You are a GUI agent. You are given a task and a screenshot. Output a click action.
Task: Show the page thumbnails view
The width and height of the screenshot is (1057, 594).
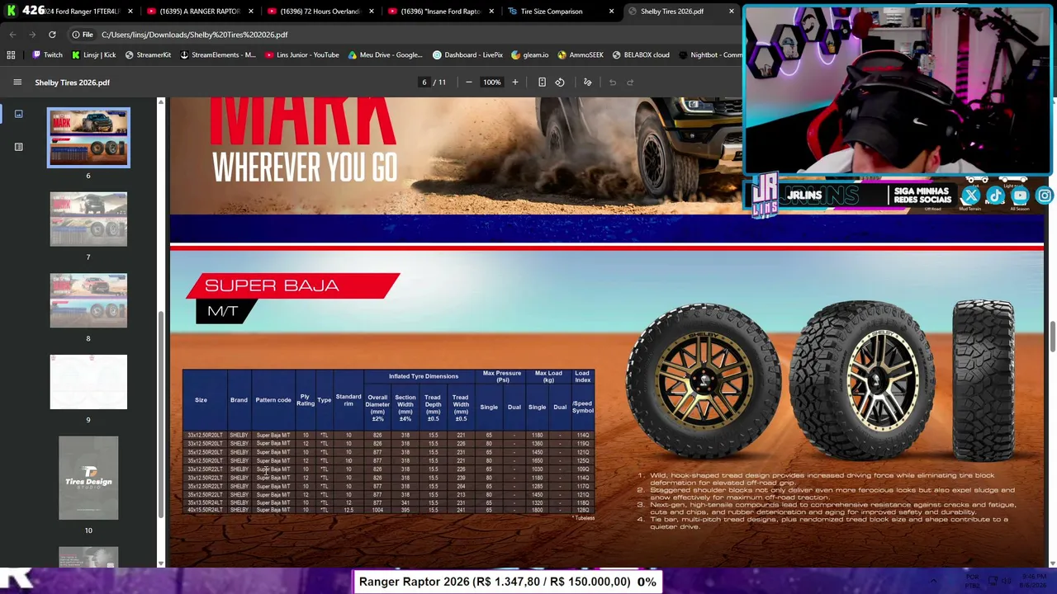(x=18, y=114)
